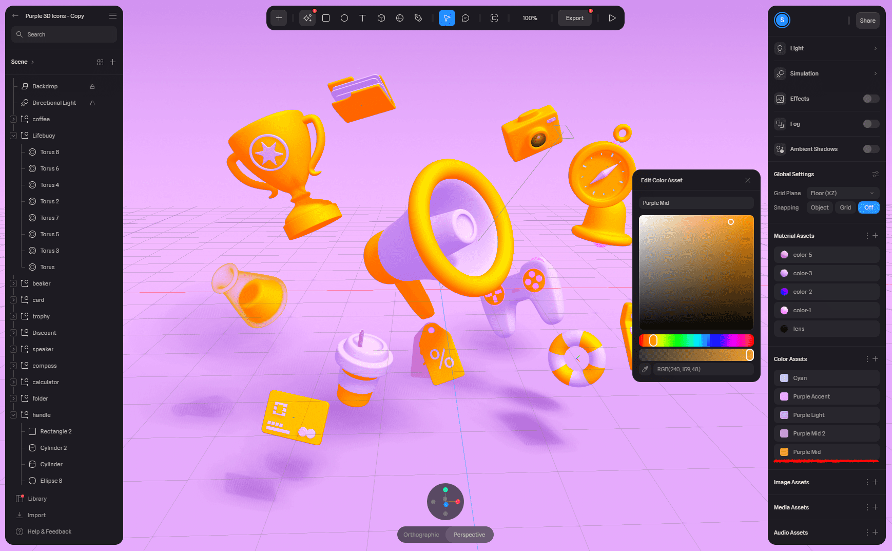Unlock the Backdrop layer lock icon
The width and height of the screenshot is (892, 551).
tap(92, 87)
